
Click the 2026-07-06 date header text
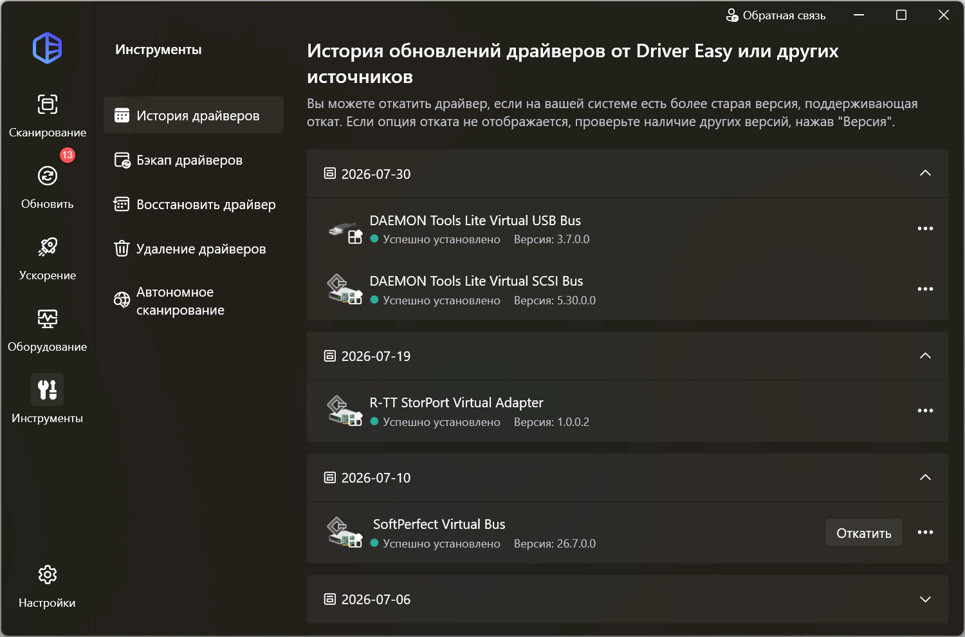point(376,600)
